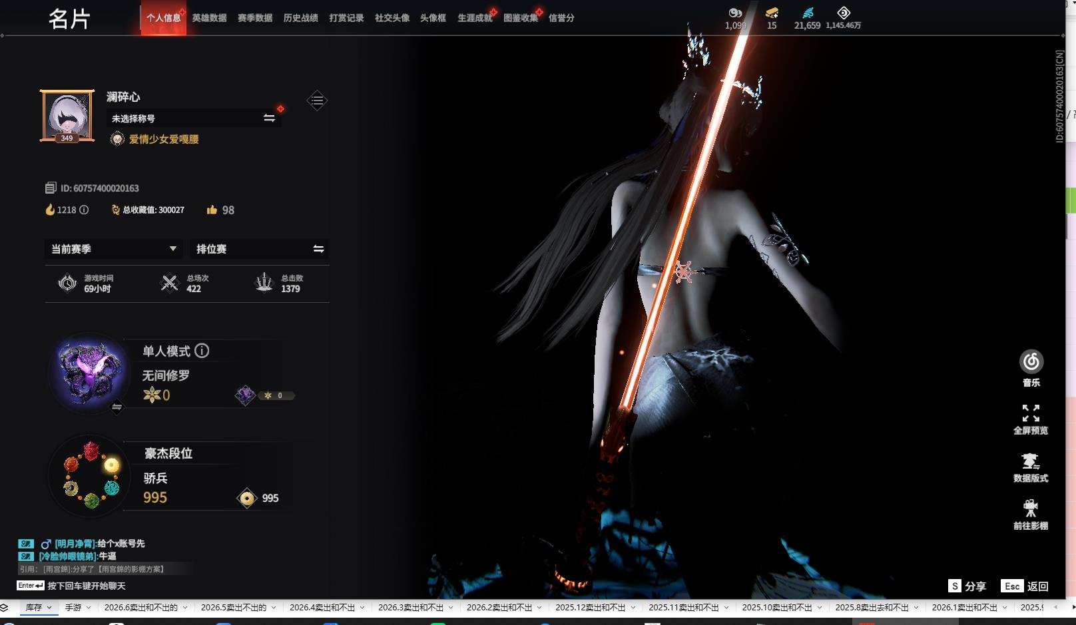Open the 2026.5卖出不出的 tab dropdown arrow

click(273, 607)
